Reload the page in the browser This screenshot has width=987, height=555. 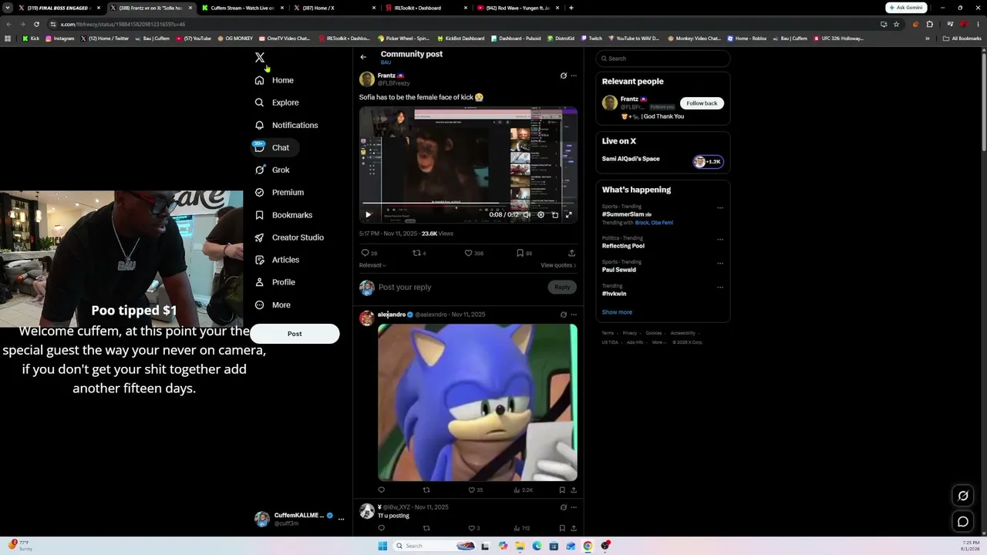click(x=36, y=24)
